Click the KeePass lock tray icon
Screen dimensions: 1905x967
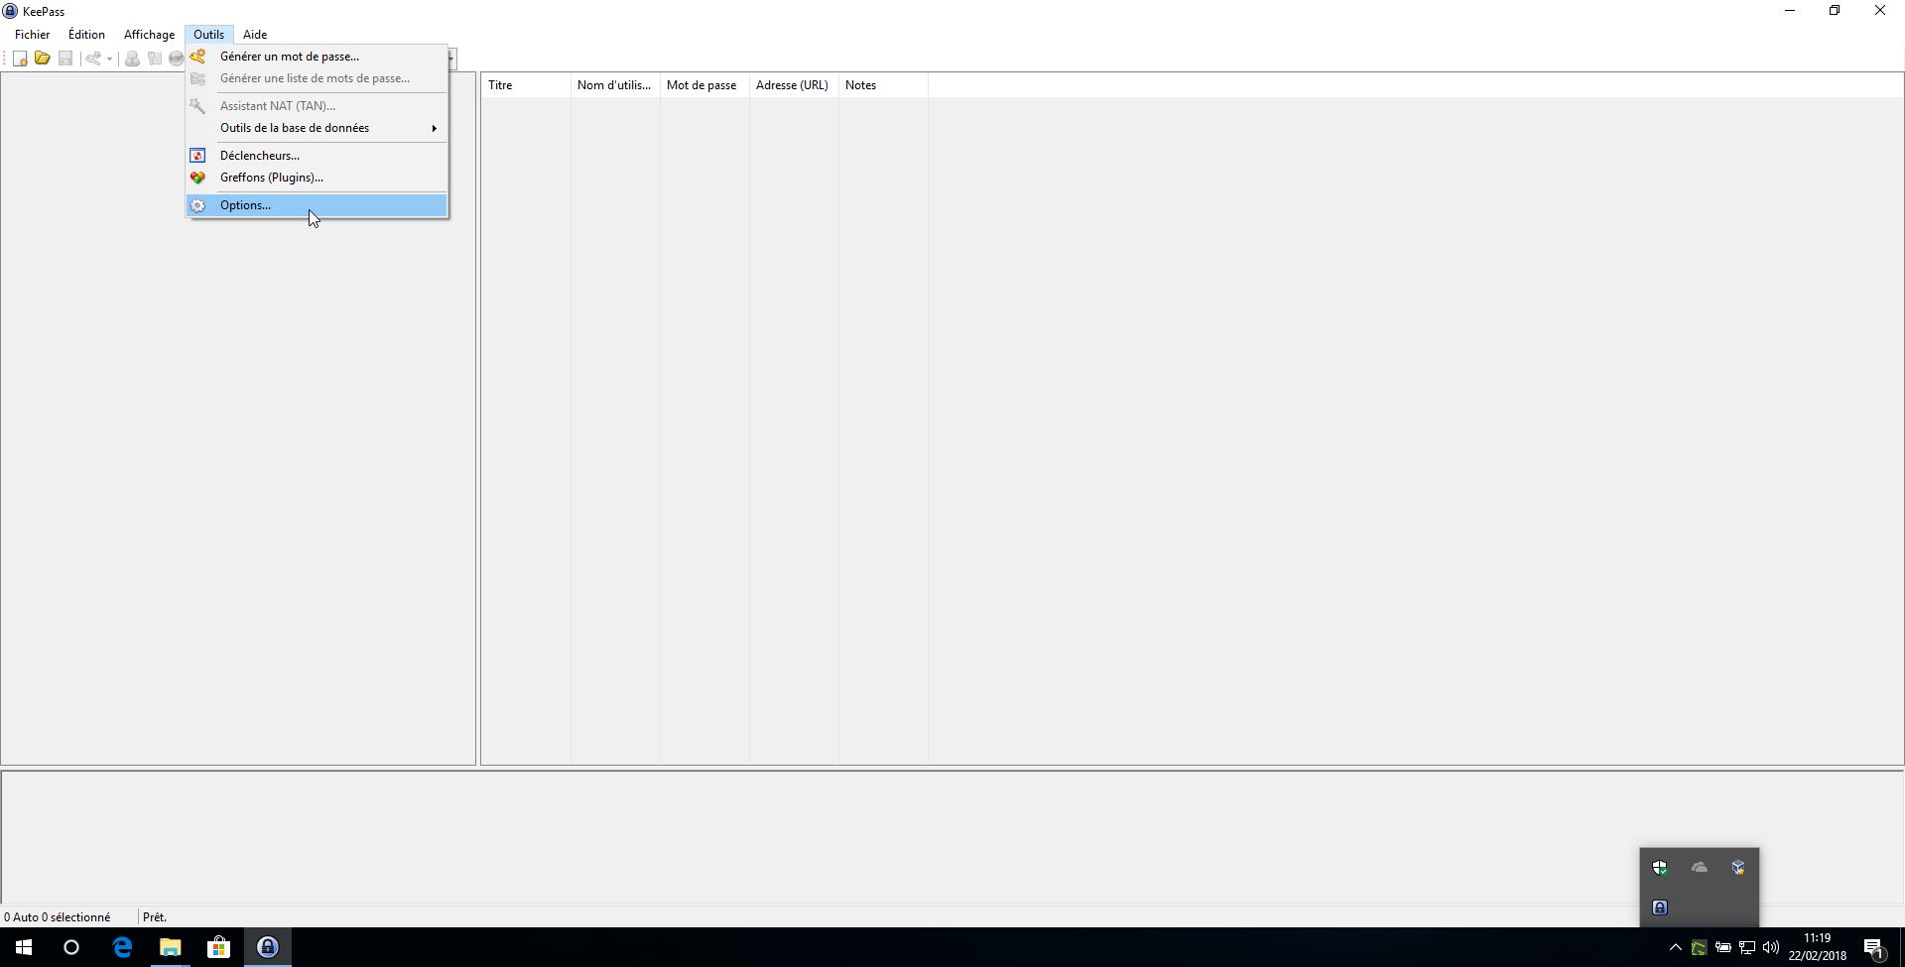coord(1660,907)
